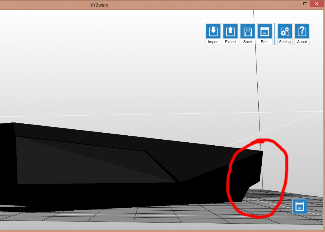Image resolution: width=325 pixels, height=232 pixels.
Task: Click the "Setting" text label
Action: pyautogui.click(x=285, y=42)
